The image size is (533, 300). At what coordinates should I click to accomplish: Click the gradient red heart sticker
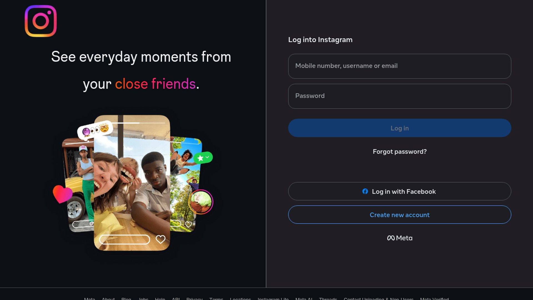point(62,194)
